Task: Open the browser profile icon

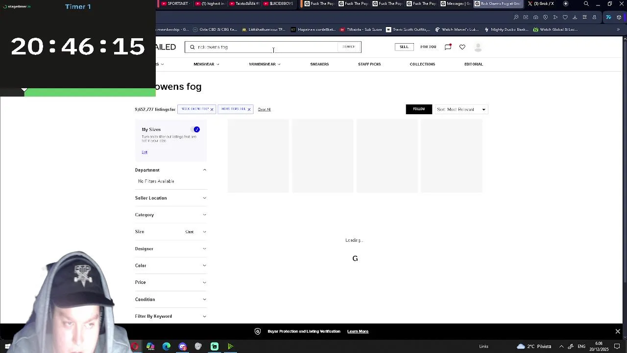Action: pos(594,17)
